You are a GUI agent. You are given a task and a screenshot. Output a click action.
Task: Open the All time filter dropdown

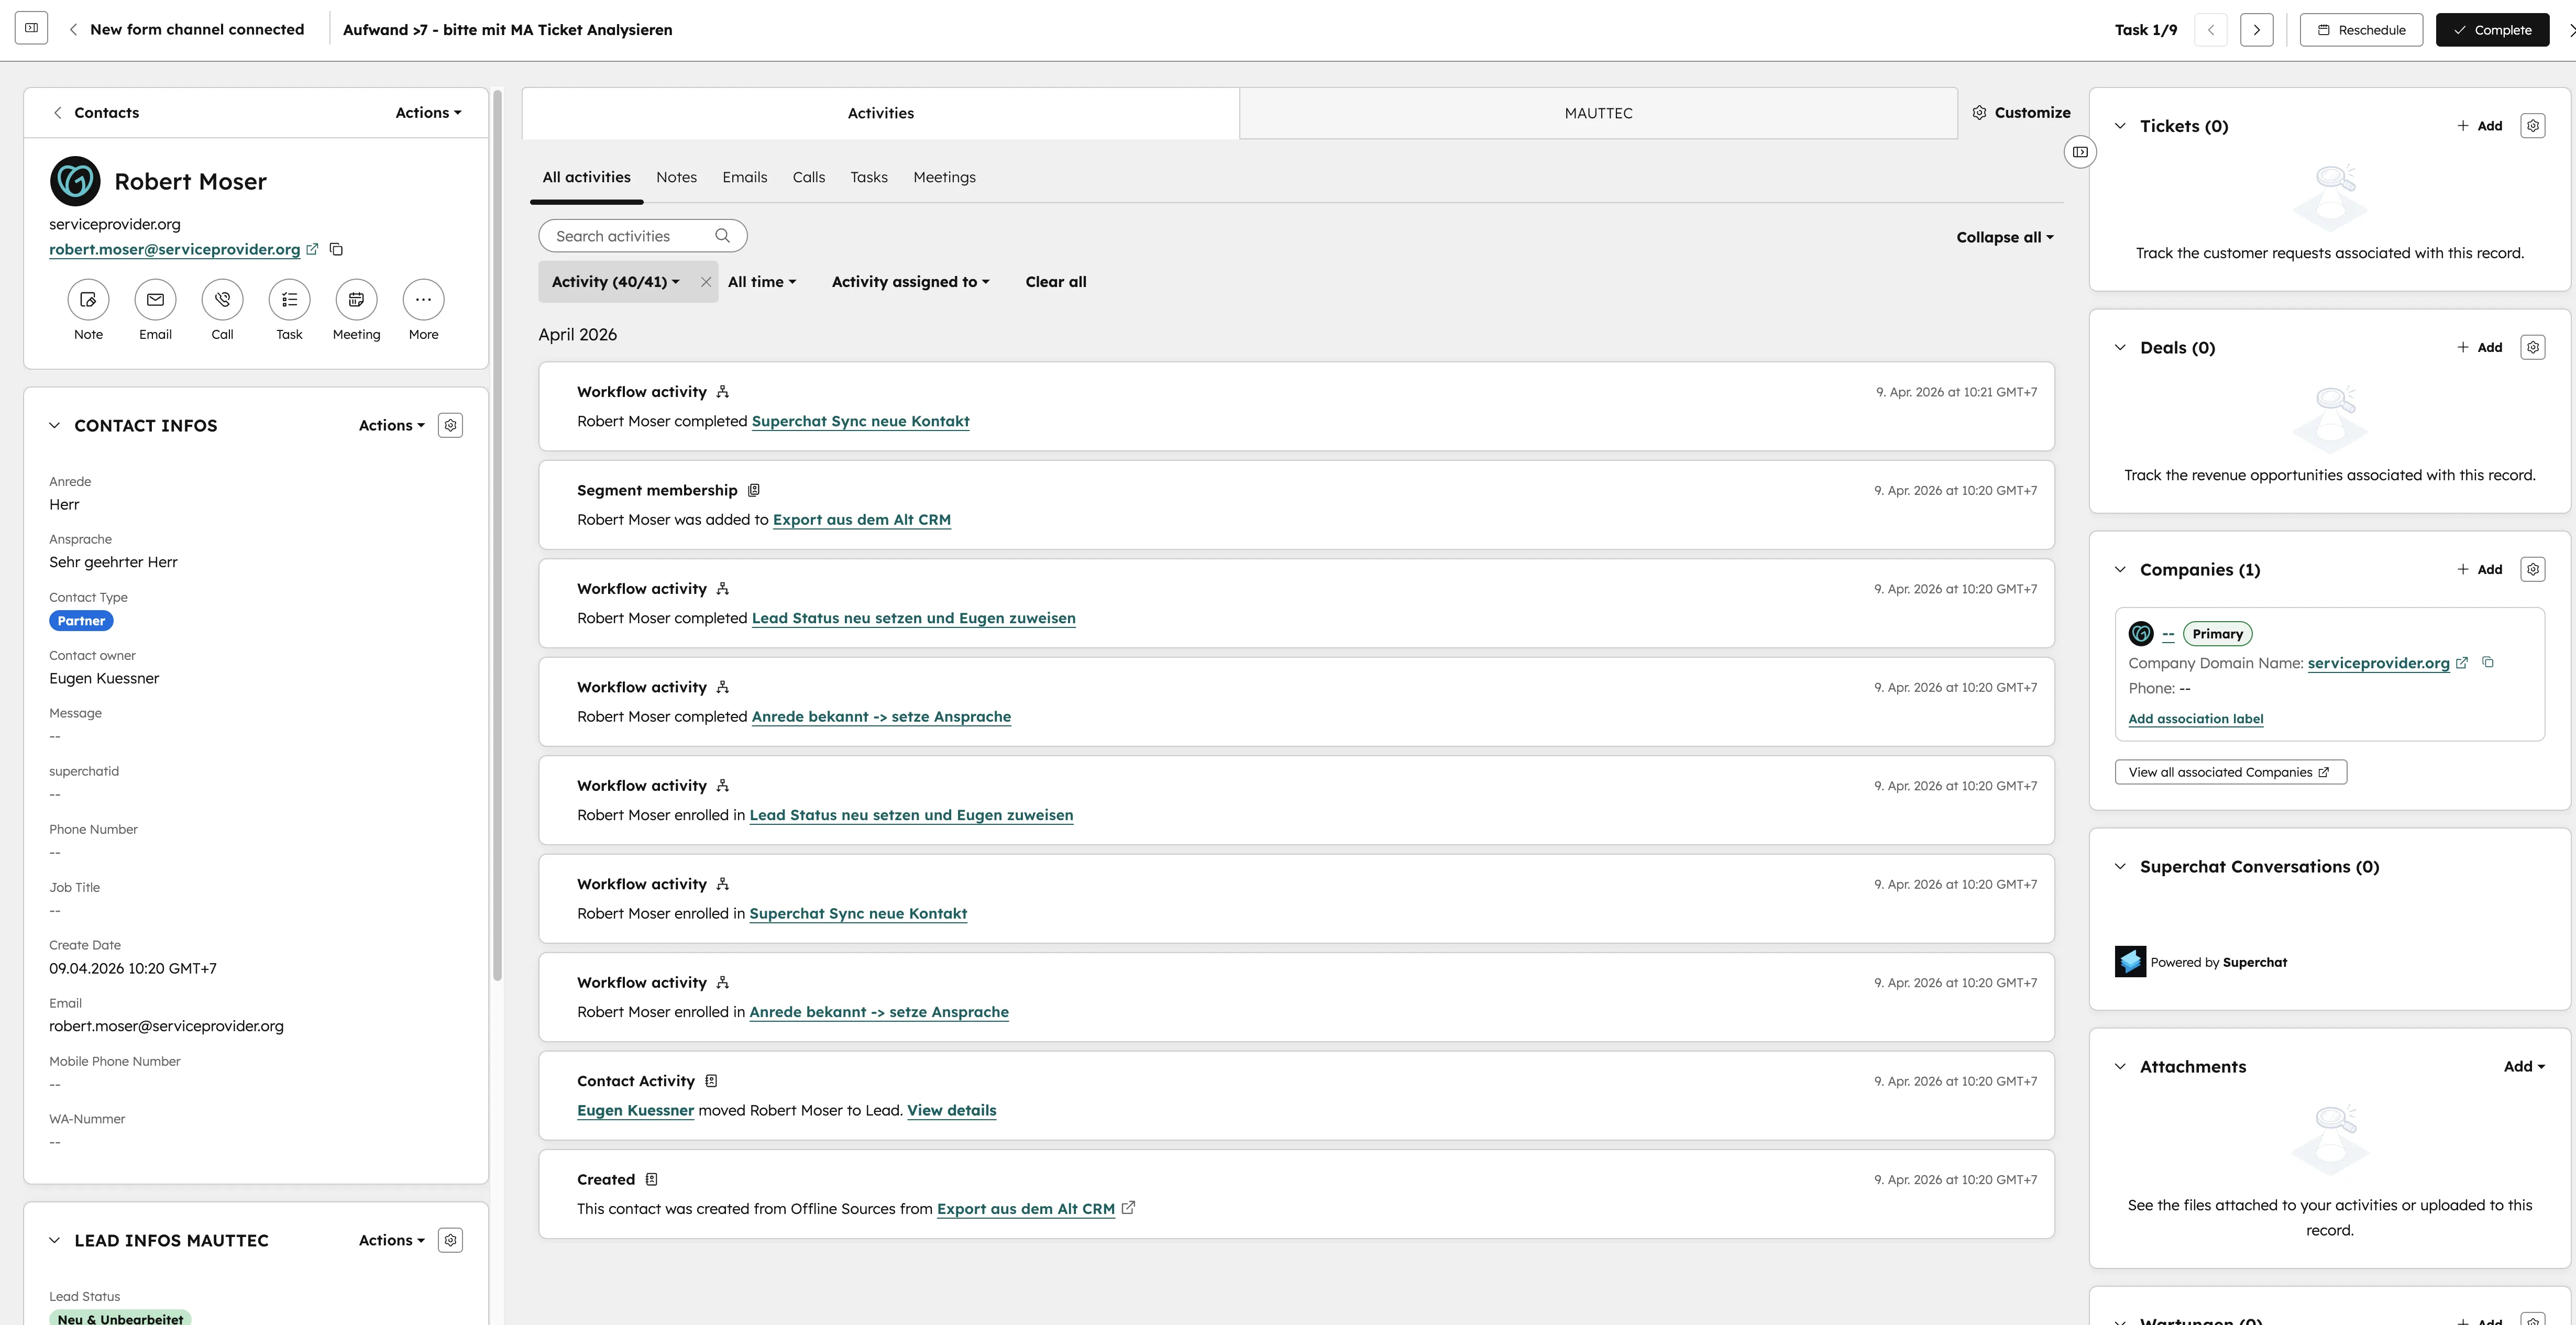(x=762, y=281)
